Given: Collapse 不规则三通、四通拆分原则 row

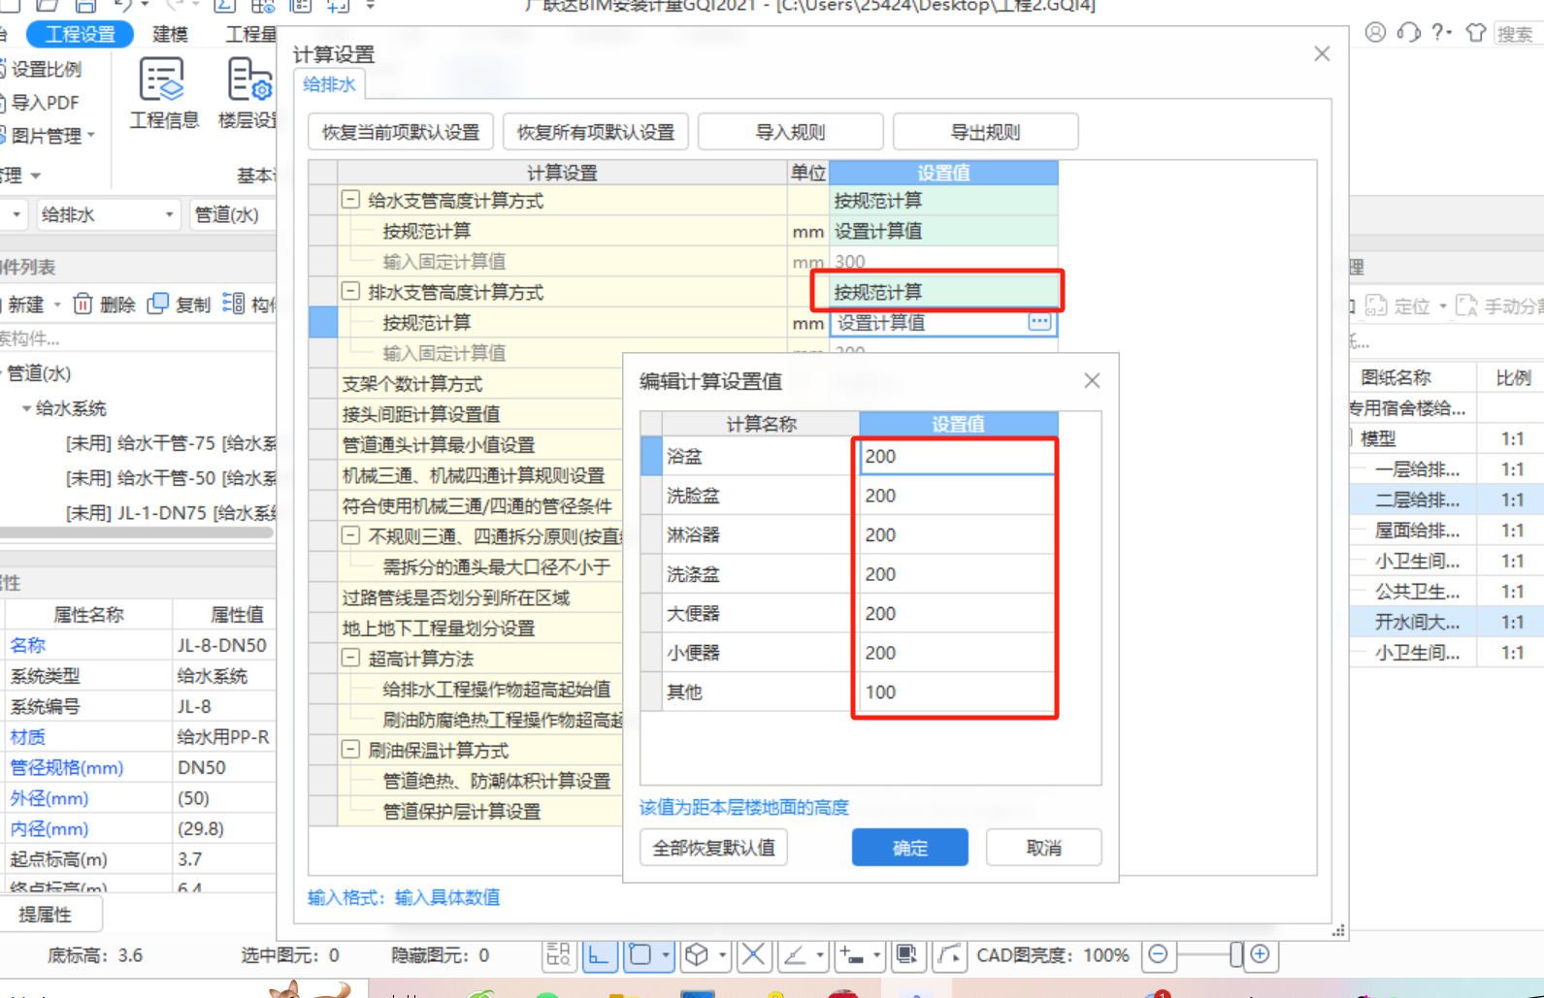Looking at the screenshot, I should pyautogui.click(x=350, y=535).
